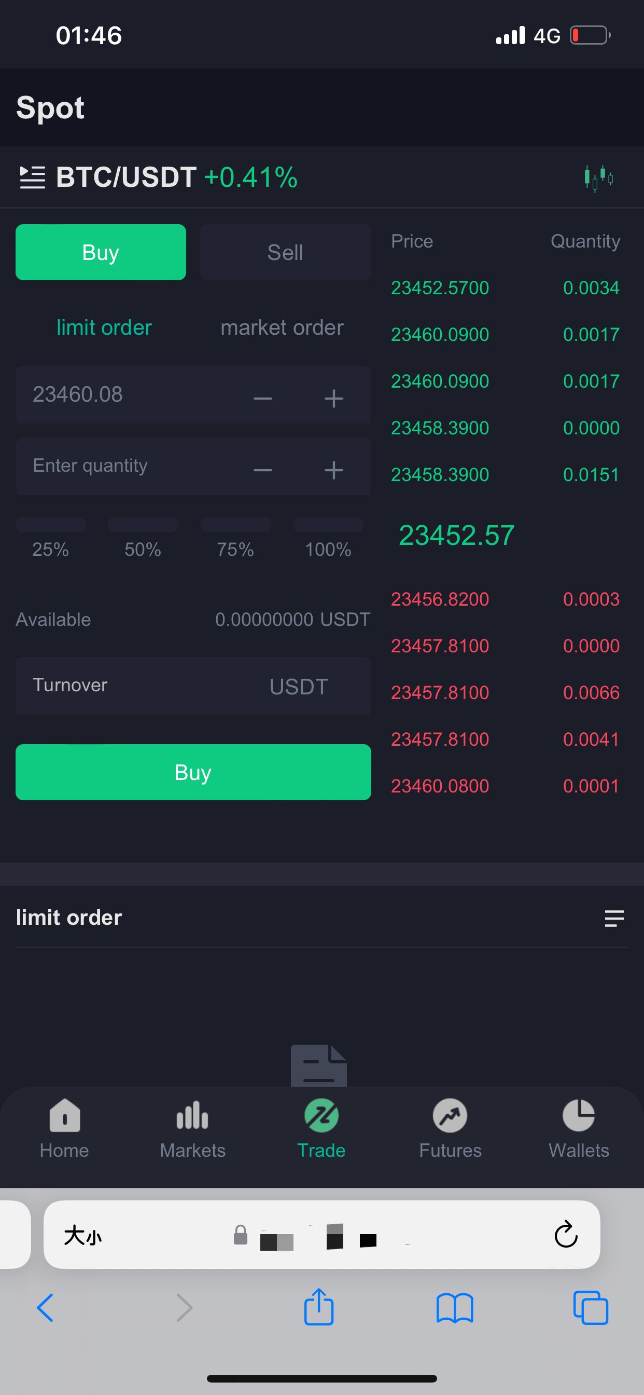Select the limit order type tab

pyautogui.click(x=104, y=327)
